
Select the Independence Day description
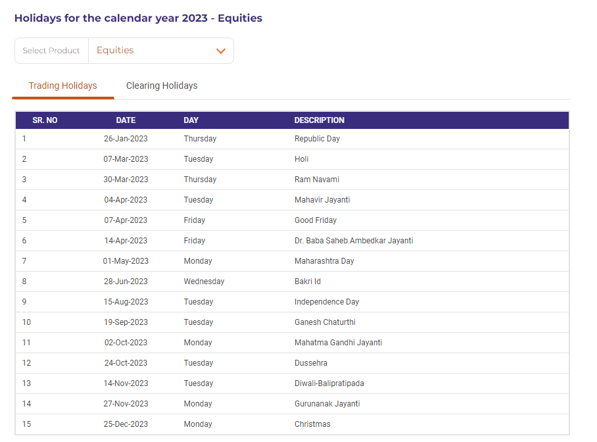pos(327,302)
